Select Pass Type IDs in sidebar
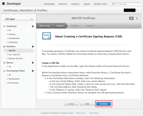The height and width of the screenshot is (116, 143). pyautogui.click(x=14, y=54)
